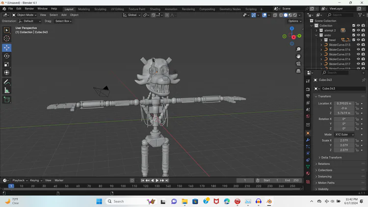Switch to the Geometry Nodes workspace tab
368x207 pixels.
coord(230,9)
